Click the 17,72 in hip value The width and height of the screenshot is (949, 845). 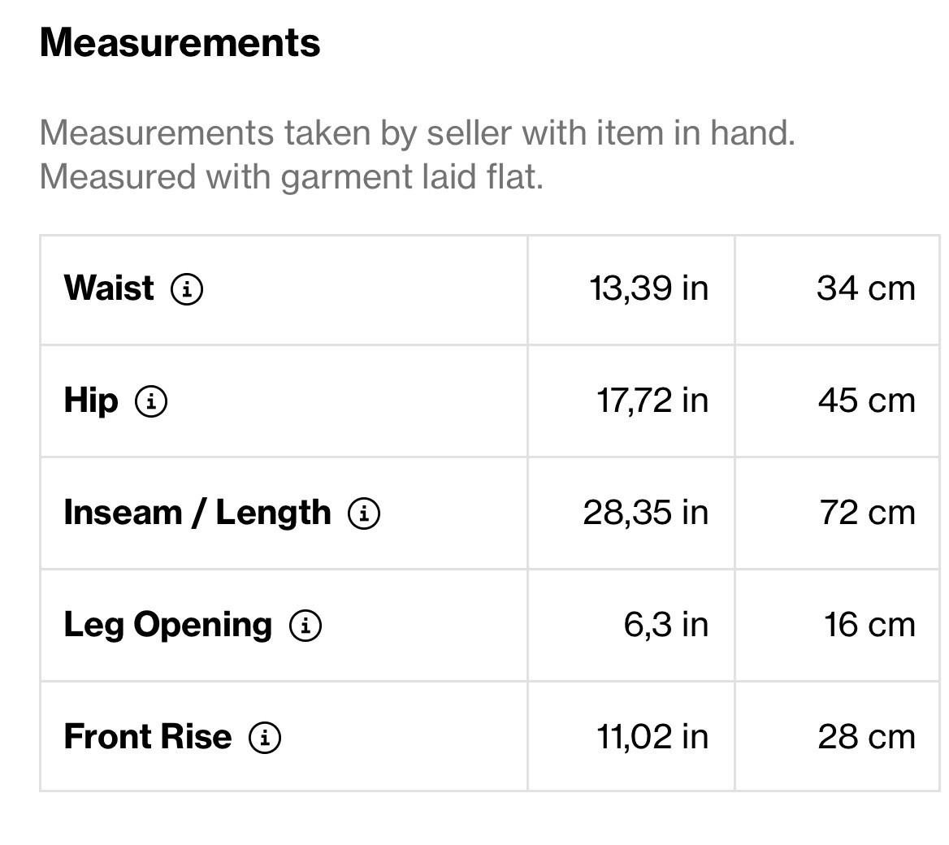tap(652, 401)
